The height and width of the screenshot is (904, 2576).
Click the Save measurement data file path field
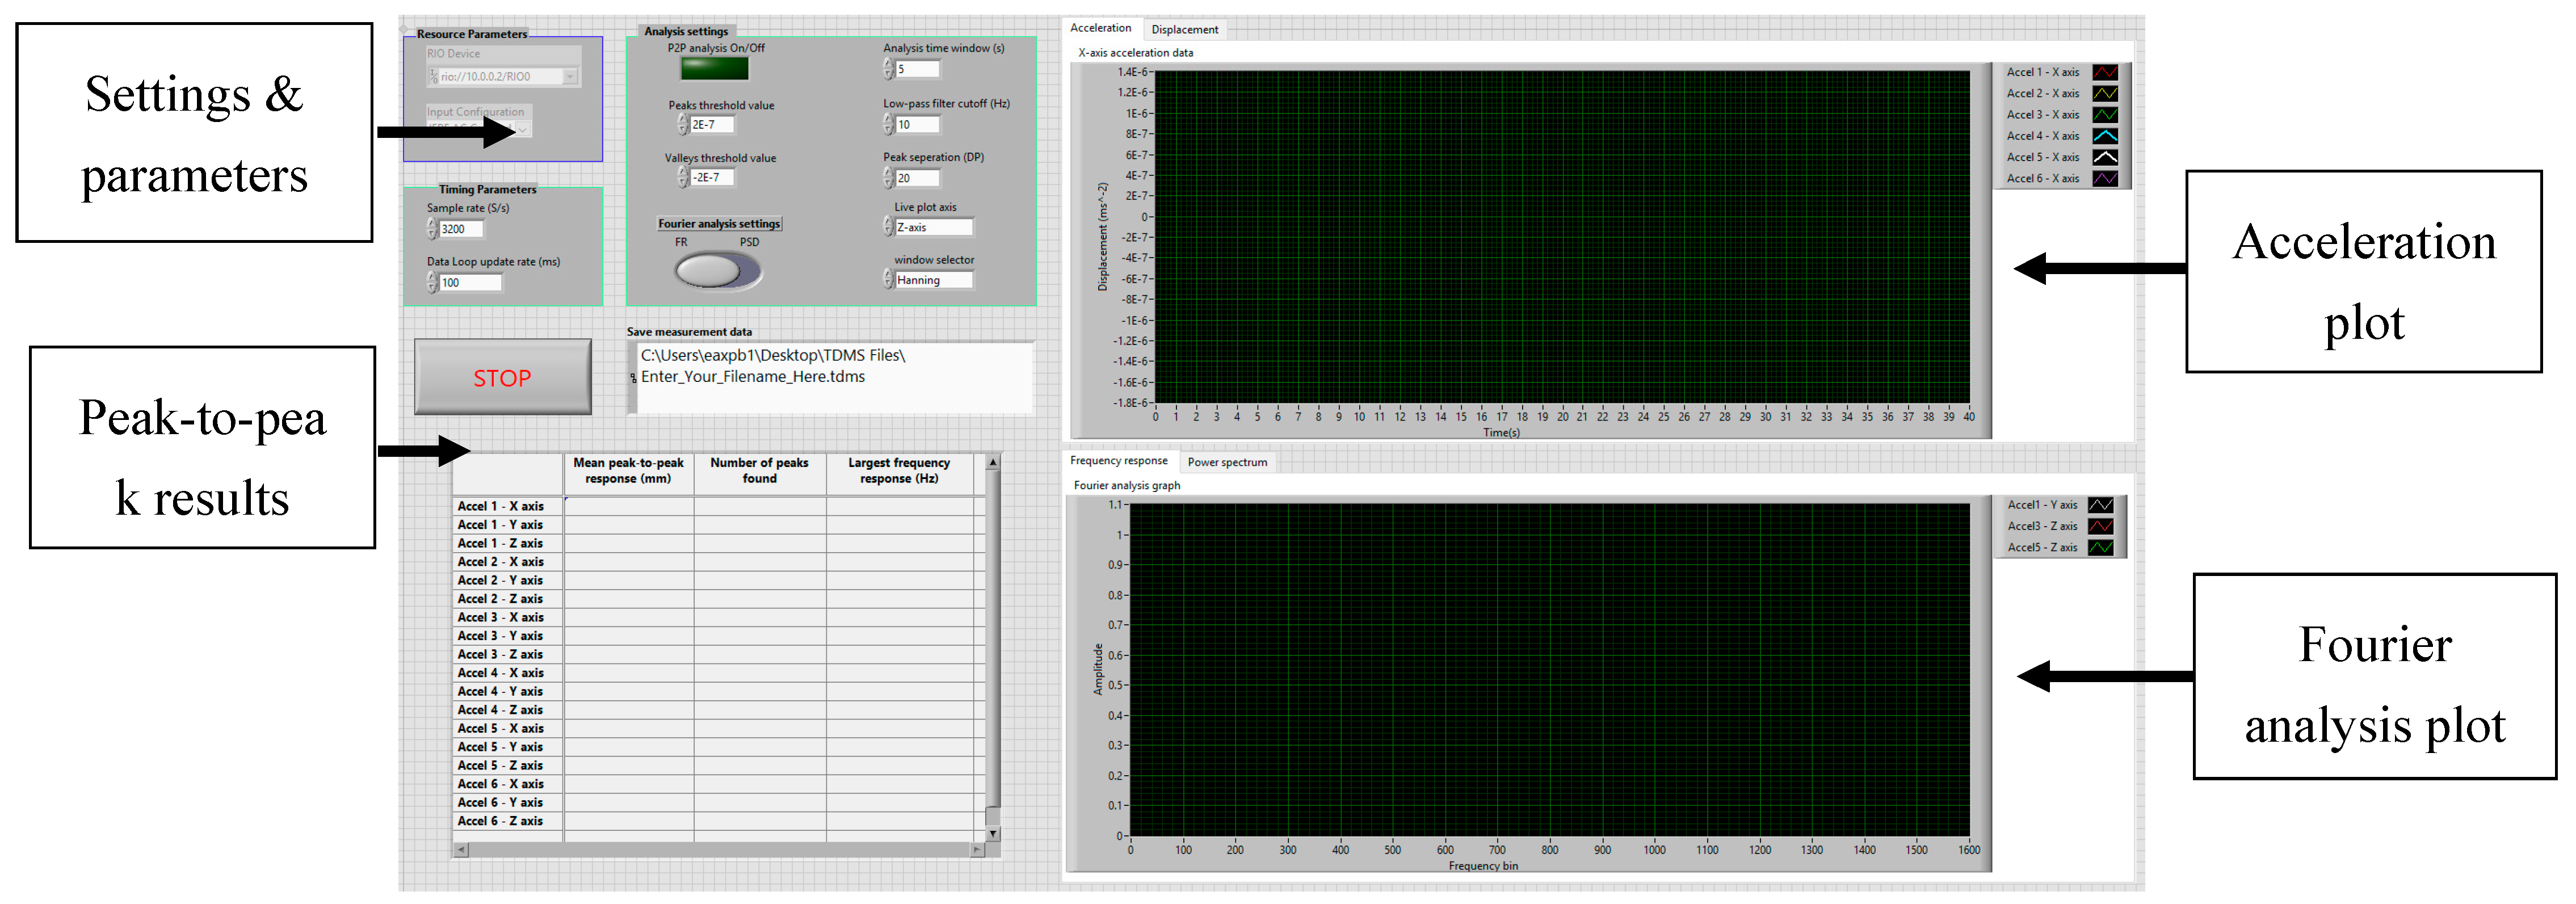click(833, 377)
